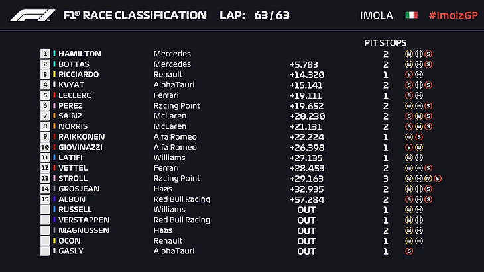Click the empty position box beside Russell
The image size is (484, 272).
45,210
